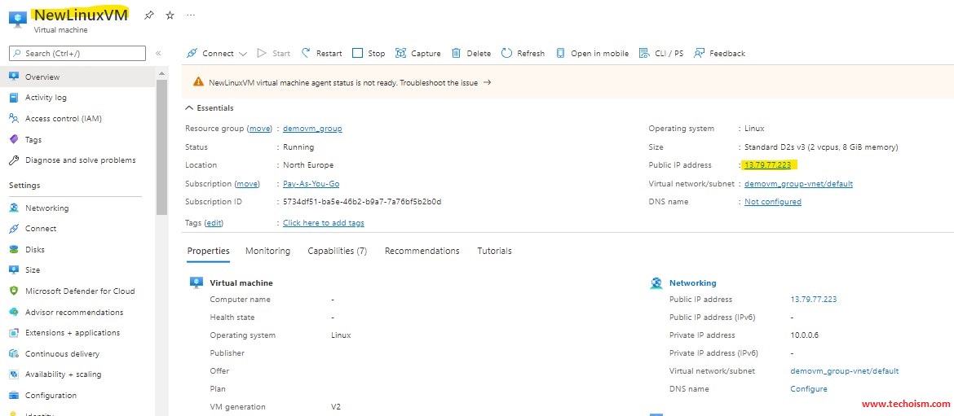Image resolution: width=954 pixels, height=416 pixels.
Task: Restart the virtual machine
Action: (x=322, y=54)
